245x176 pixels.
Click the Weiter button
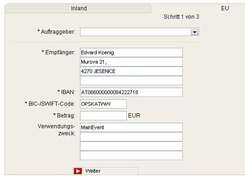coord(105,171)
